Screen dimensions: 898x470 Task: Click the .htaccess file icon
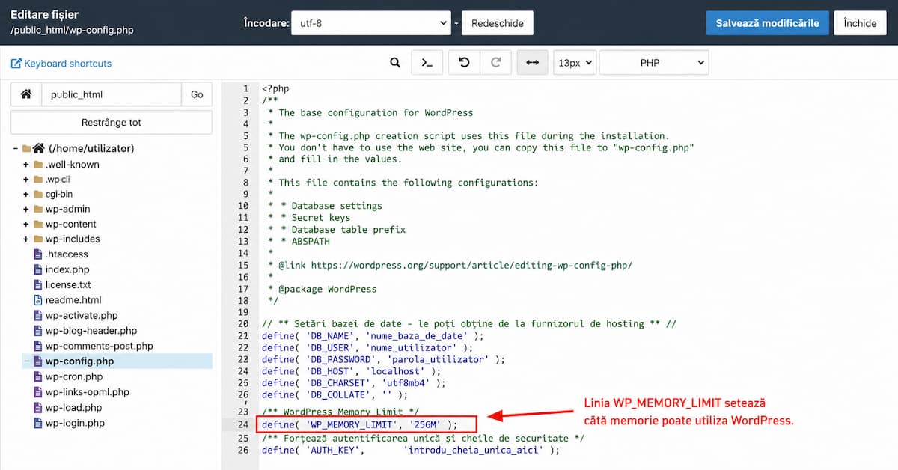(38, 254)
